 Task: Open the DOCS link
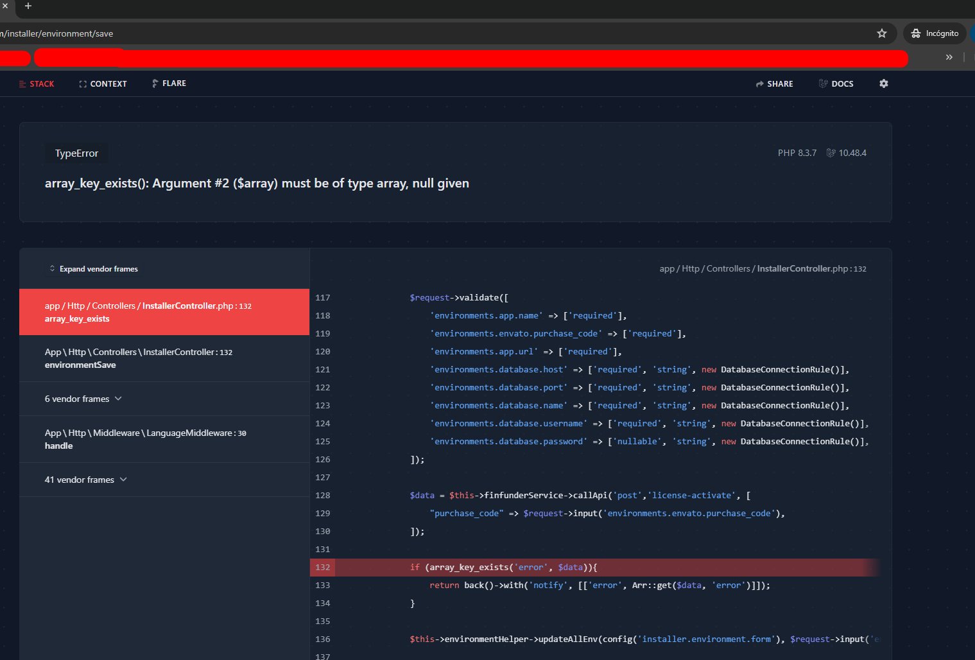pyautogui.click(x=836, y=84)
